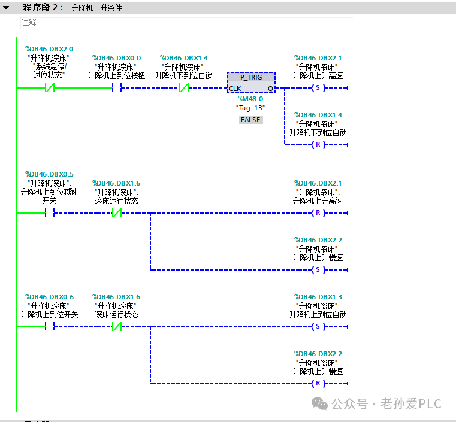Viewport: 456px width, 422px height.
Task: Click the set coil for 升降机上升高速
Action: [318, 88]
